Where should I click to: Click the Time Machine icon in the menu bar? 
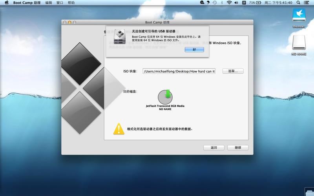point(215,3)
